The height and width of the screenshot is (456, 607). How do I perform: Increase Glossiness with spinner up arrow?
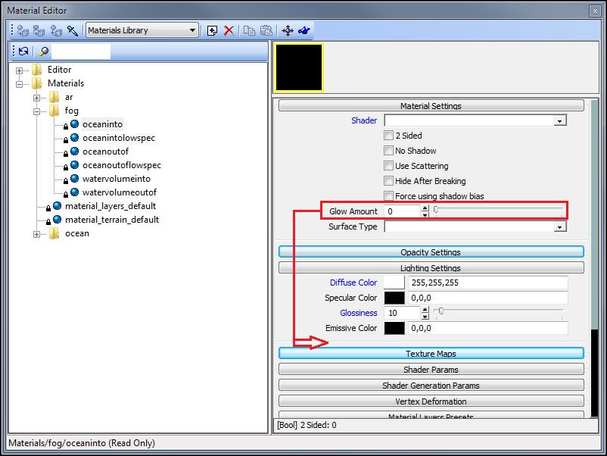point(425,309)
